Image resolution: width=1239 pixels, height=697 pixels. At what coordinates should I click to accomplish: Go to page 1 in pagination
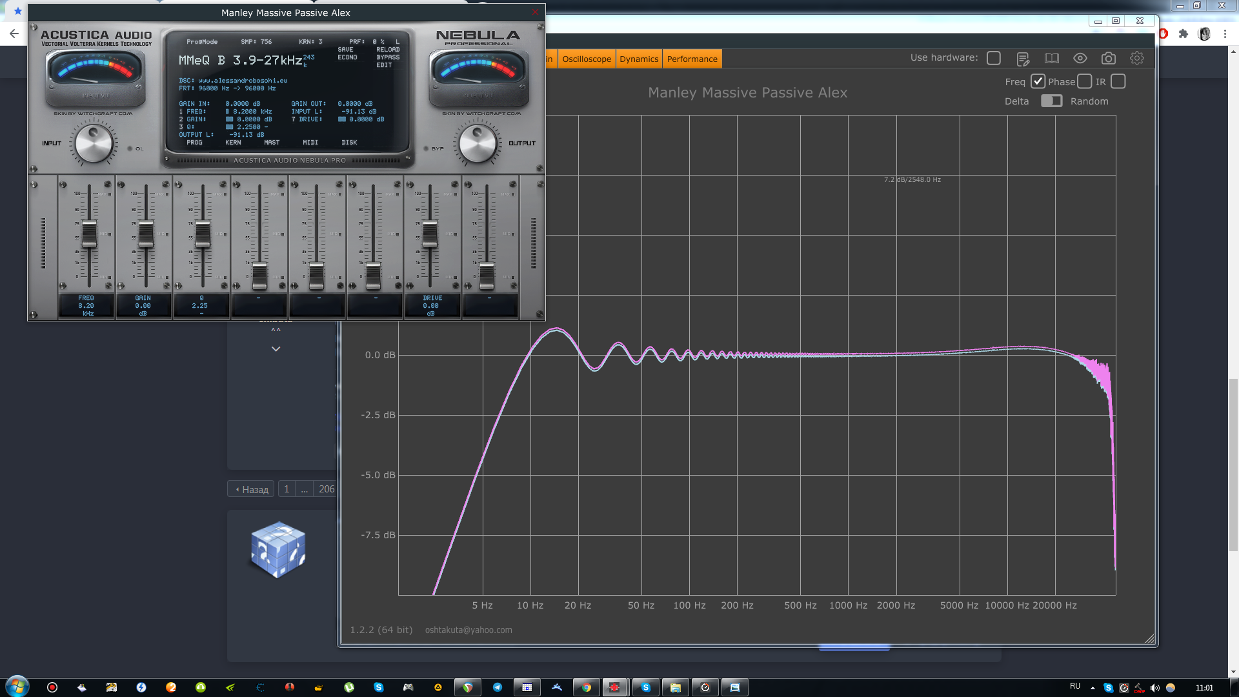(x=287, y=489)
